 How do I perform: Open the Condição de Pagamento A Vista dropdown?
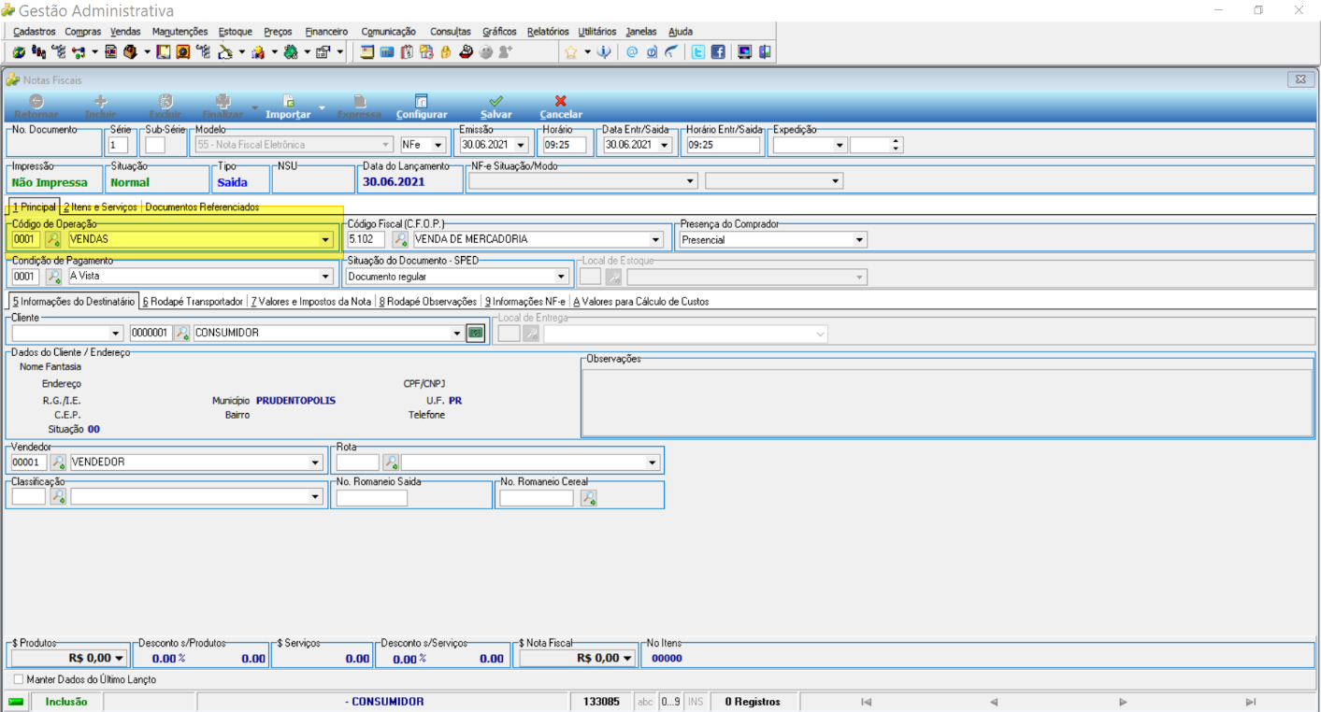(x=326, y=277)
